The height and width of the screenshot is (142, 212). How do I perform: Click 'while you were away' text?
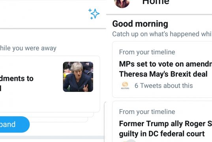(28, 48)
